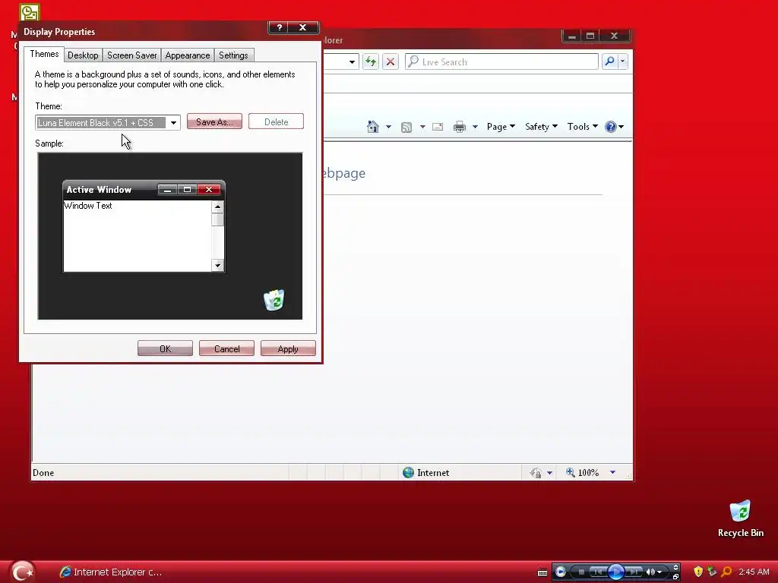Screen dimensions: 778x583
Task: Click the Windows Media Player toolbar logo
Action: click(x=561, y=572)
